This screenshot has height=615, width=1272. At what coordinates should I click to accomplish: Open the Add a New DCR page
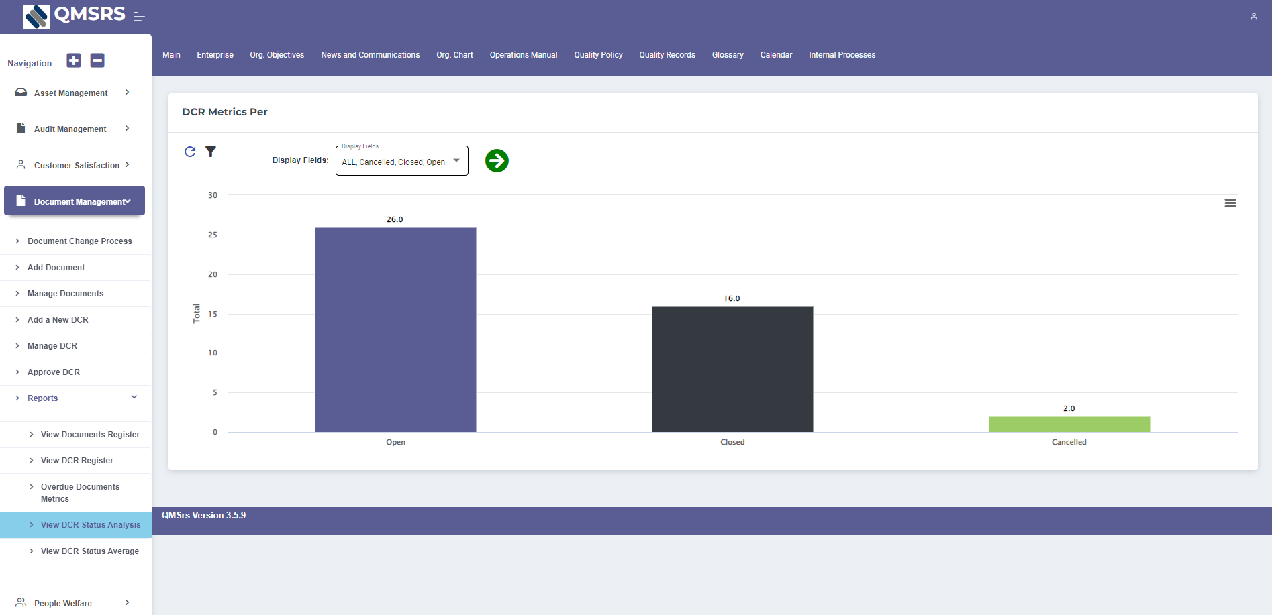pos(57,319)
